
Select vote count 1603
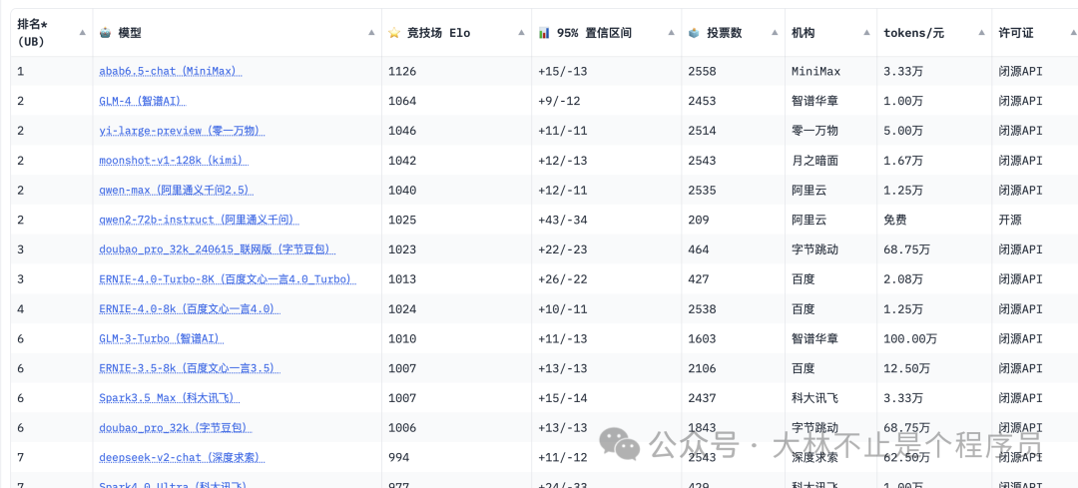click(x=702, y=339)
